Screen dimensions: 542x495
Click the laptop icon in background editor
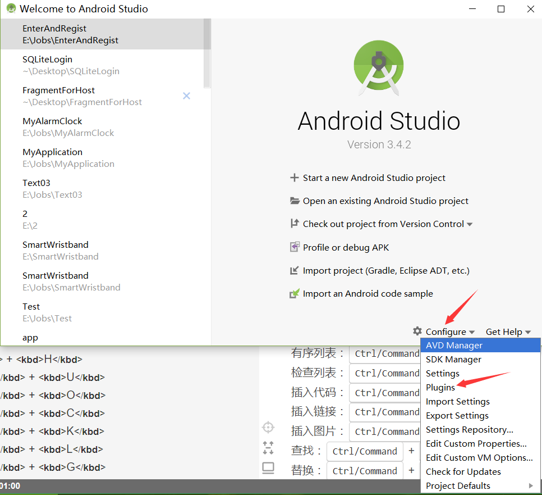[x=268, y=468]
